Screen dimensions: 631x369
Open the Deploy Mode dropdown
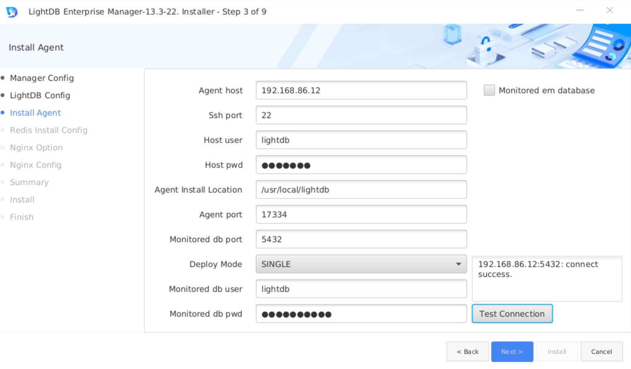click(361, 264)
